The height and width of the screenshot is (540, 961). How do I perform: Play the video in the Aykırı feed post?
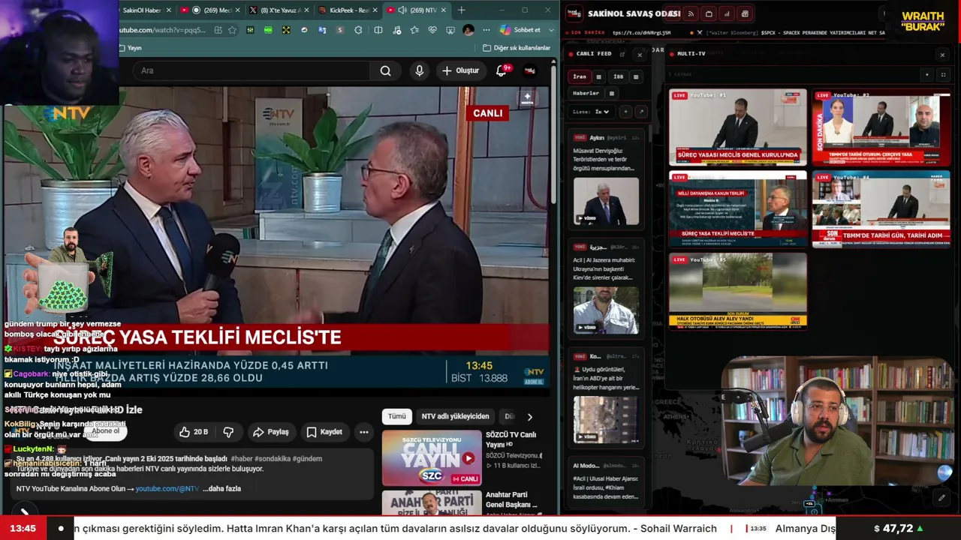606,202
